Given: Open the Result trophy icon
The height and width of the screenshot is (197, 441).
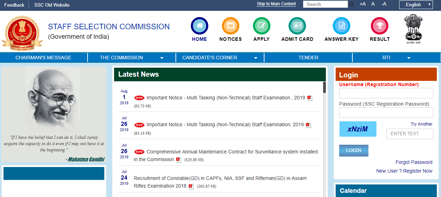Looking at the screenshot, I should coord(379,26).
